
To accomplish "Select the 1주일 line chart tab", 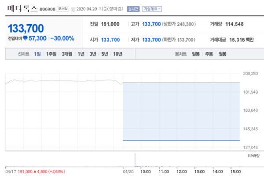I will pyautogui.click(x=51, y=54).
